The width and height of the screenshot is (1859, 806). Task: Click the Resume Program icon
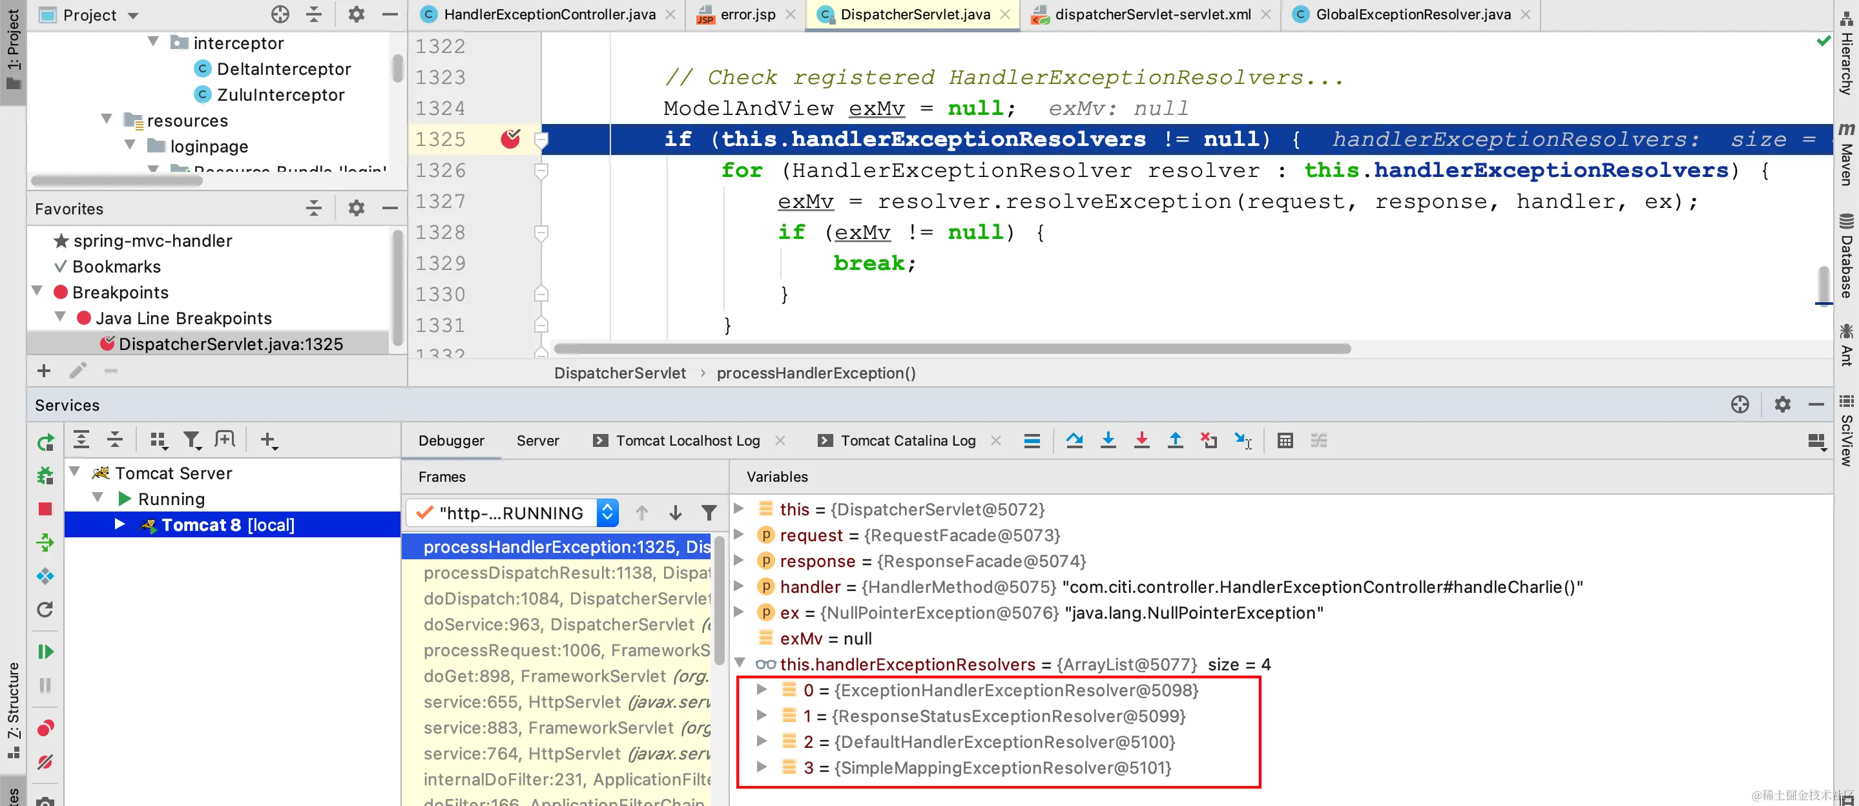point(45,652)
